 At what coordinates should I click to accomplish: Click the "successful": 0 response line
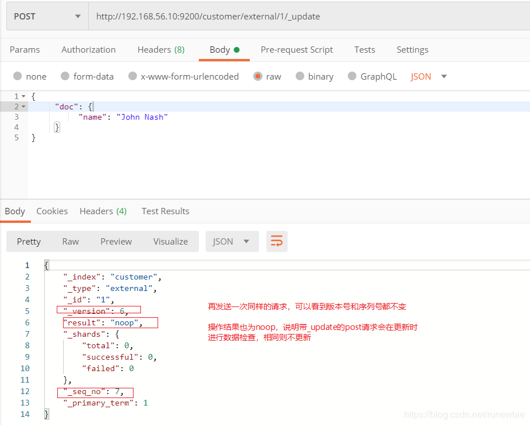click(119, 357)
